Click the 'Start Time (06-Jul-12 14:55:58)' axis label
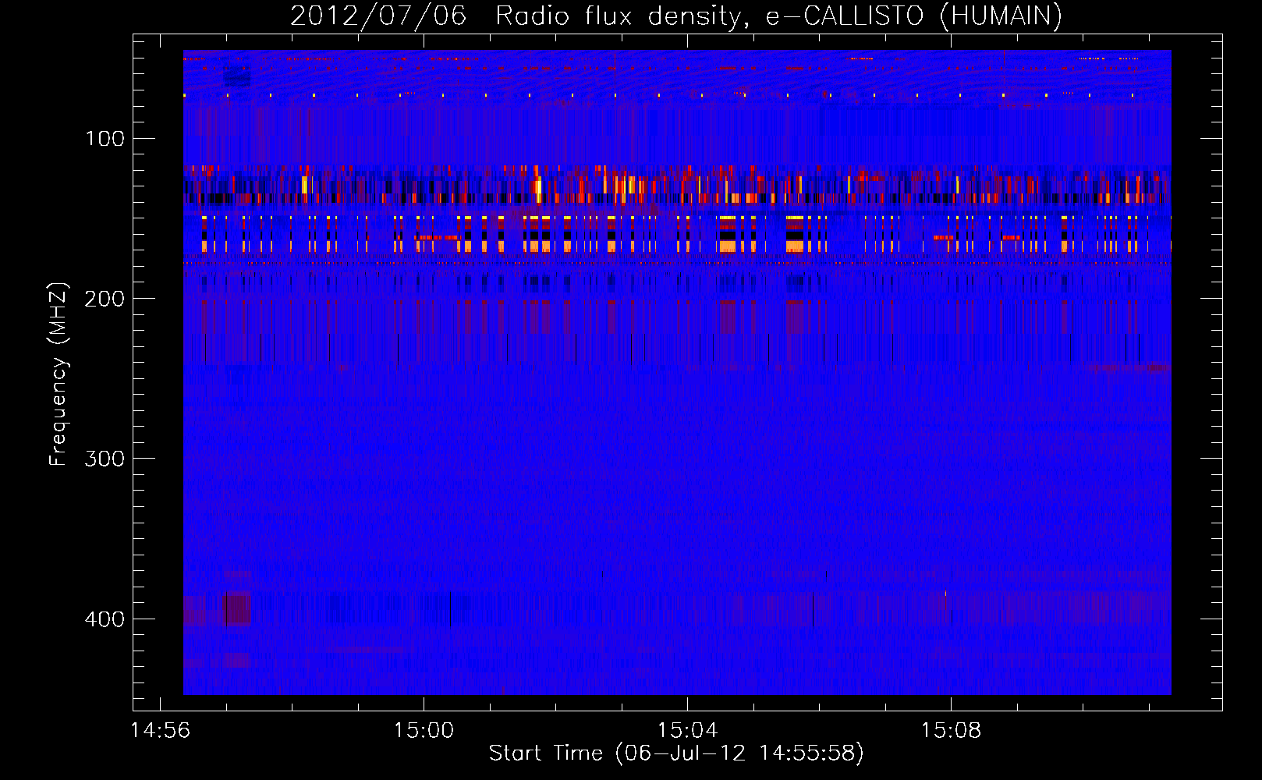The width and height of the screenshot is (1262, 780). click(x=676, y=753)
